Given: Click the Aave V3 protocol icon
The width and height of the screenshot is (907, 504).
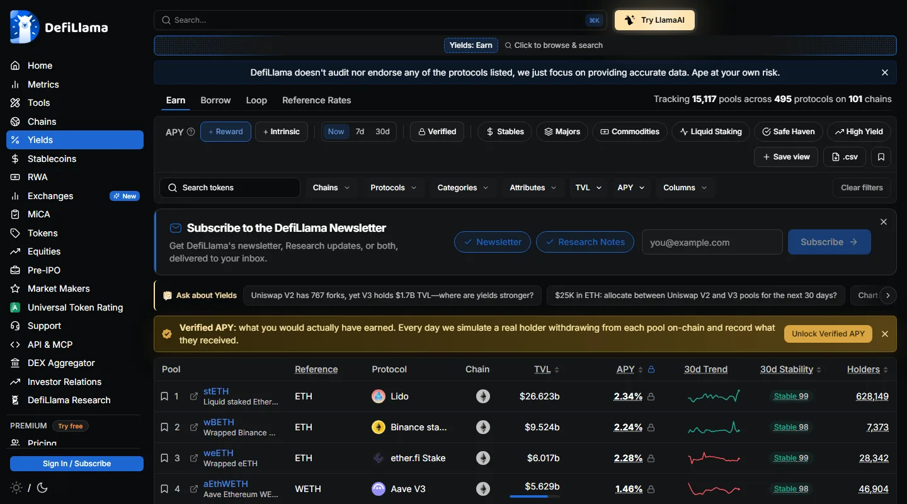Looking at the screenshot, I should click(379, 489).
